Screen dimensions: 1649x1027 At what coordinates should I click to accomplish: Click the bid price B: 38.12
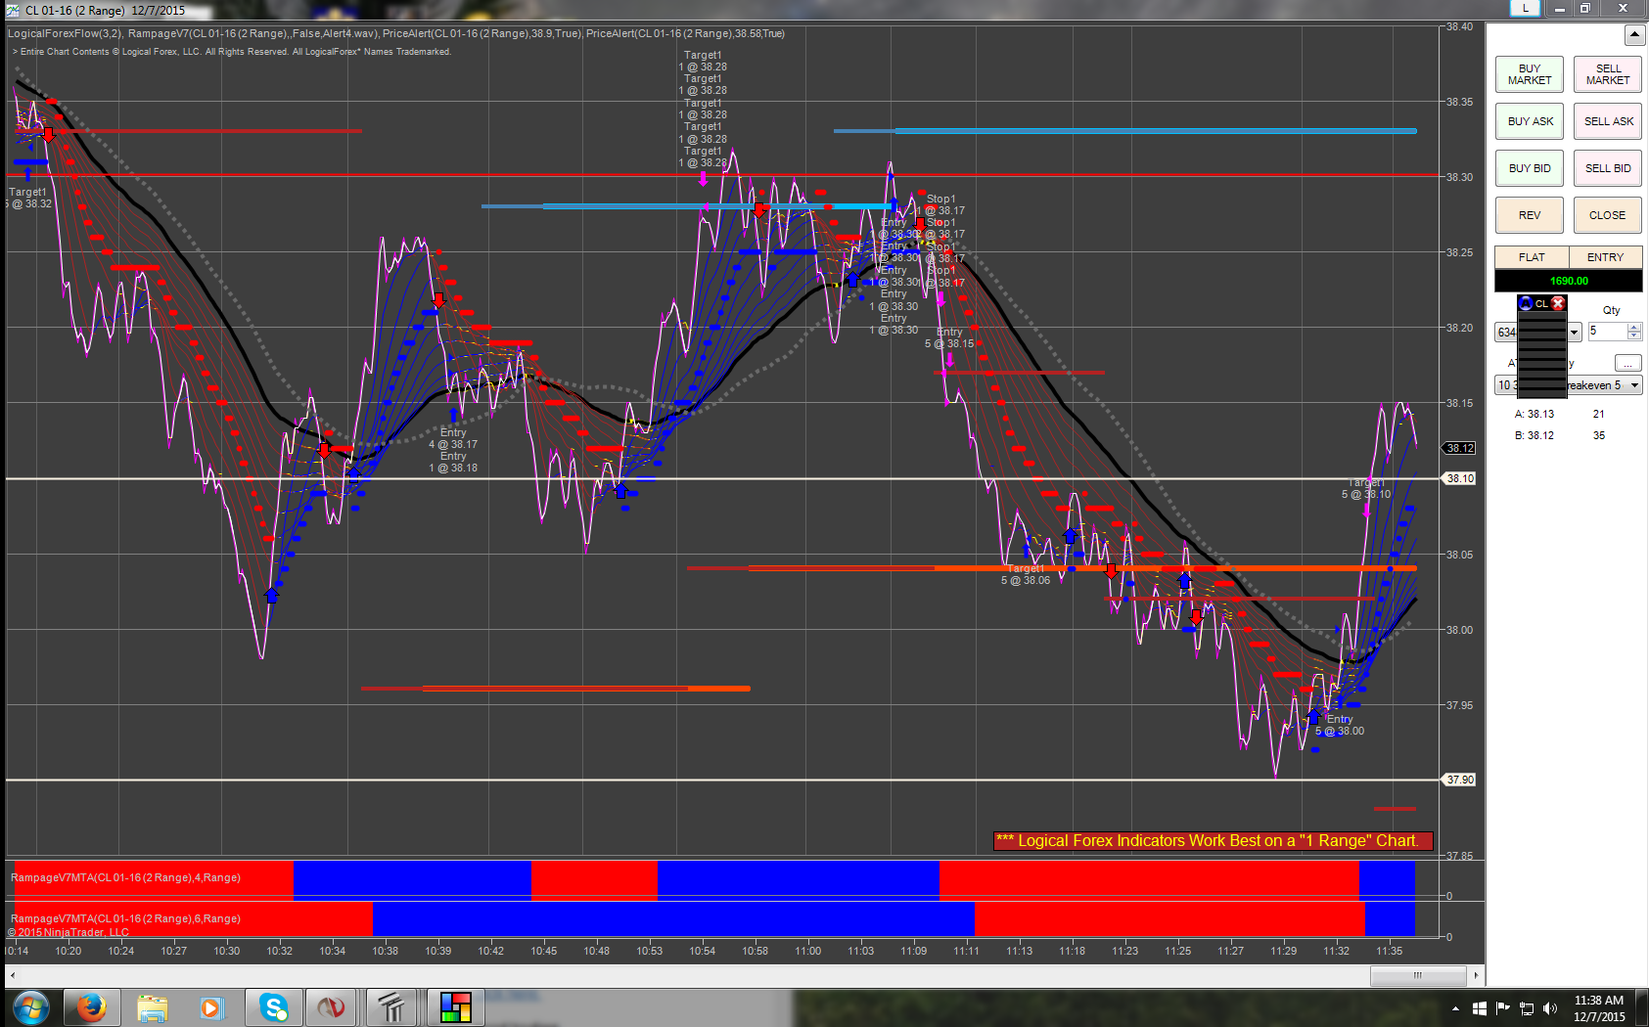1534,435
